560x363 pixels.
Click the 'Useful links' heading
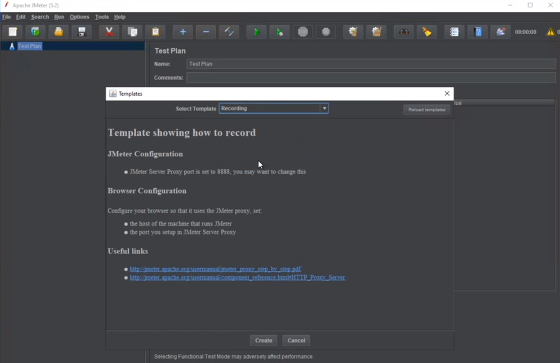pos(128,251)
